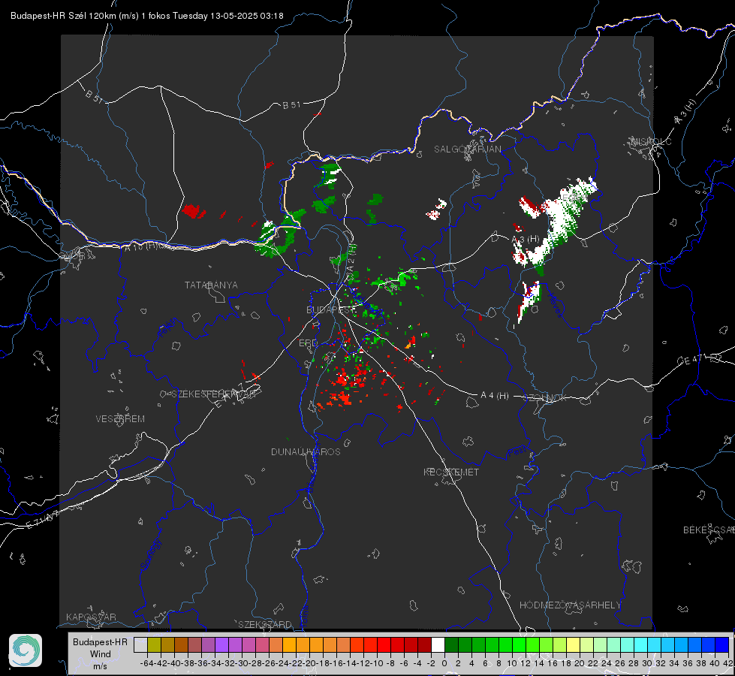The height and width of the screenshot is (676, 735).
Task: Click the BÉKÉSCSABA label at right edge
Action: [709, 530]
